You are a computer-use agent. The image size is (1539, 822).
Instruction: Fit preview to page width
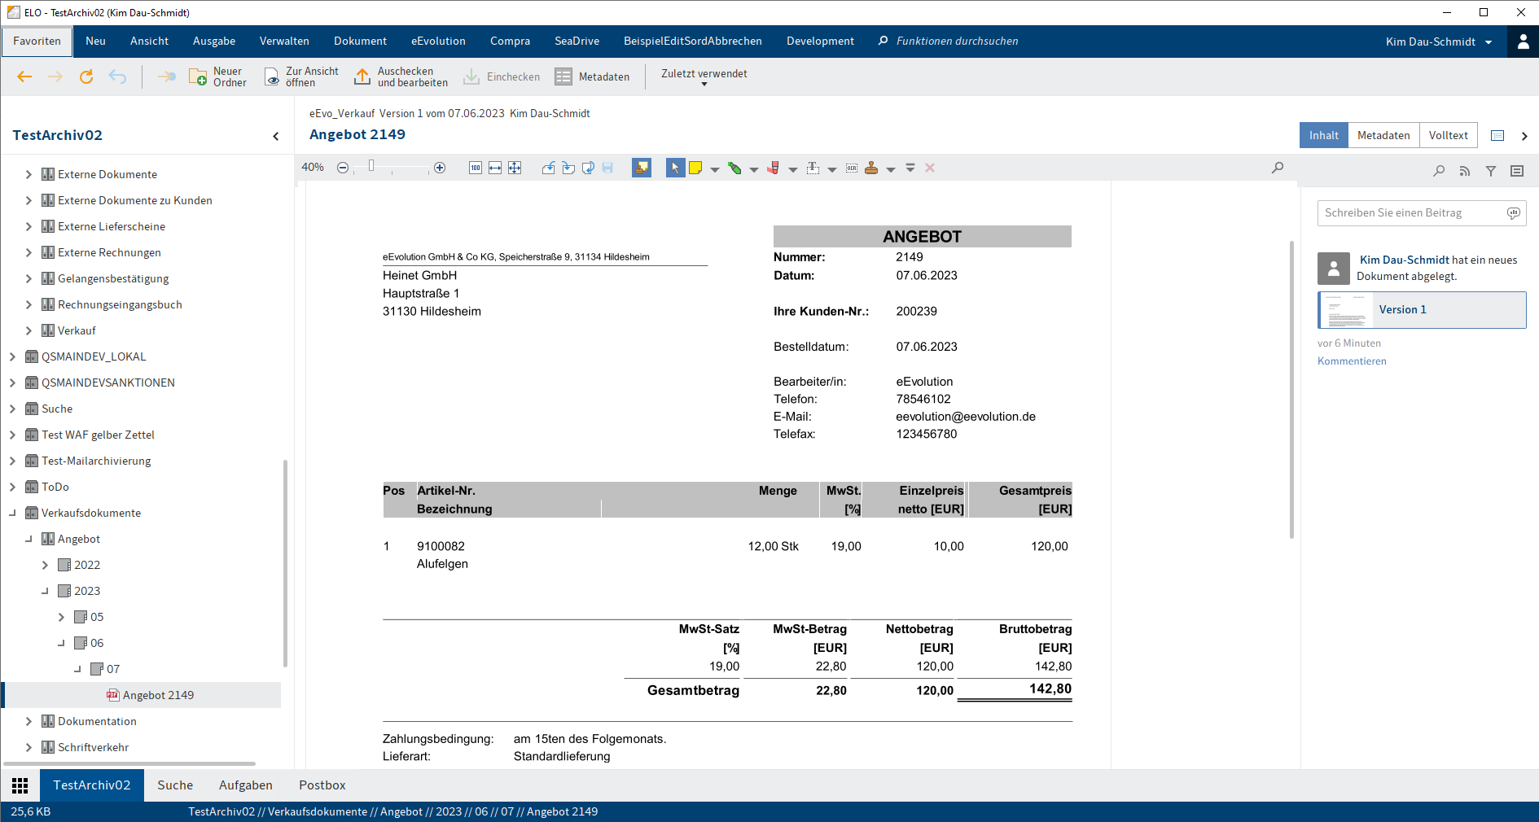coord(495,168)
